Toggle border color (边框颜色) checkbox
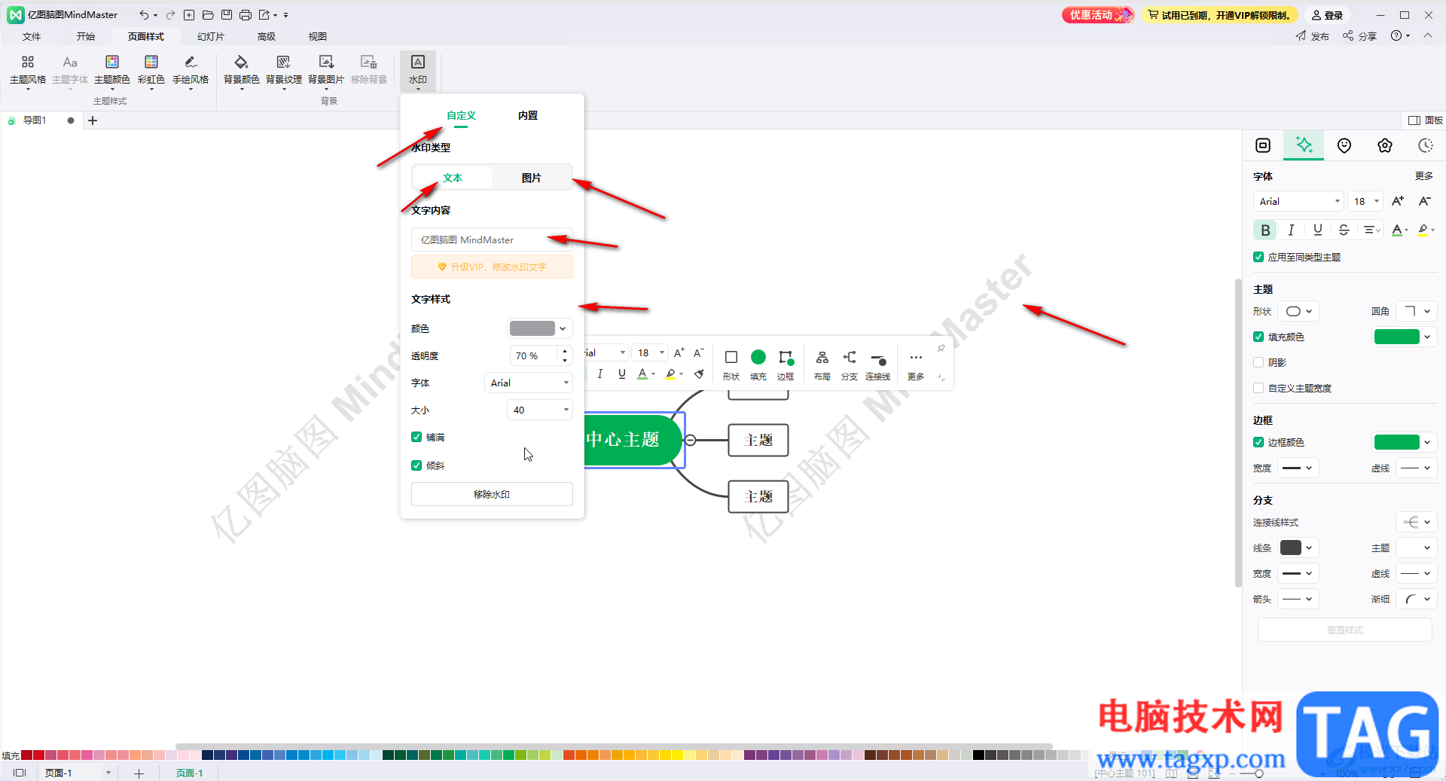1446x781 pixels. coord(1258,442)
